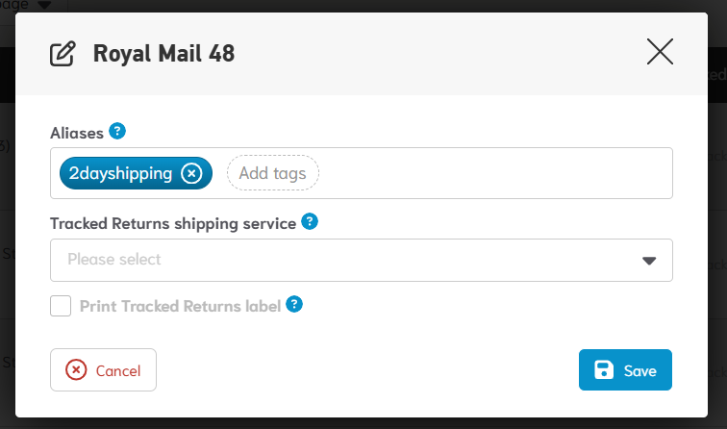Enable the Print Tracked Returns label checkbox
Viewport: 727px width, 429px height.
tap(61, 306)
